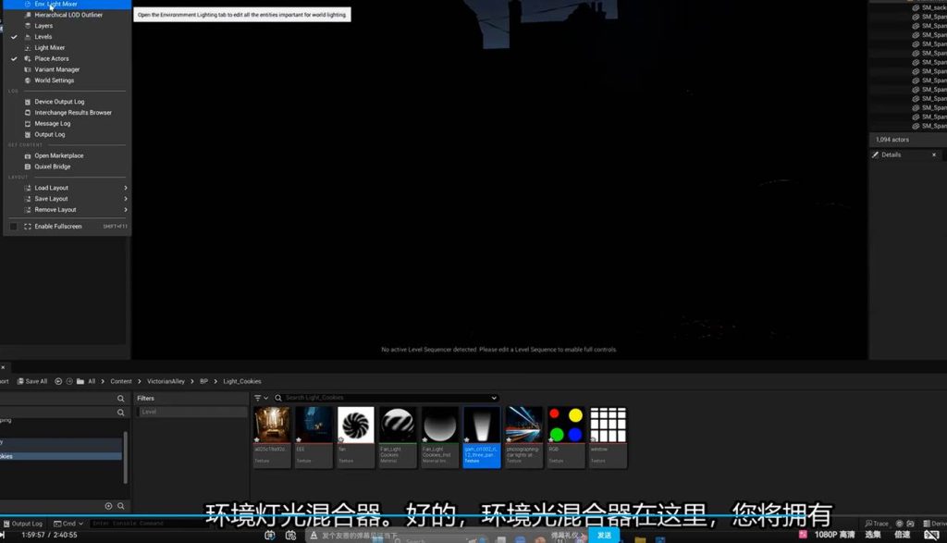Screen dimensions: 947x543
Task: Expand the Remove Layout submenu
Action: click(126, 210)
